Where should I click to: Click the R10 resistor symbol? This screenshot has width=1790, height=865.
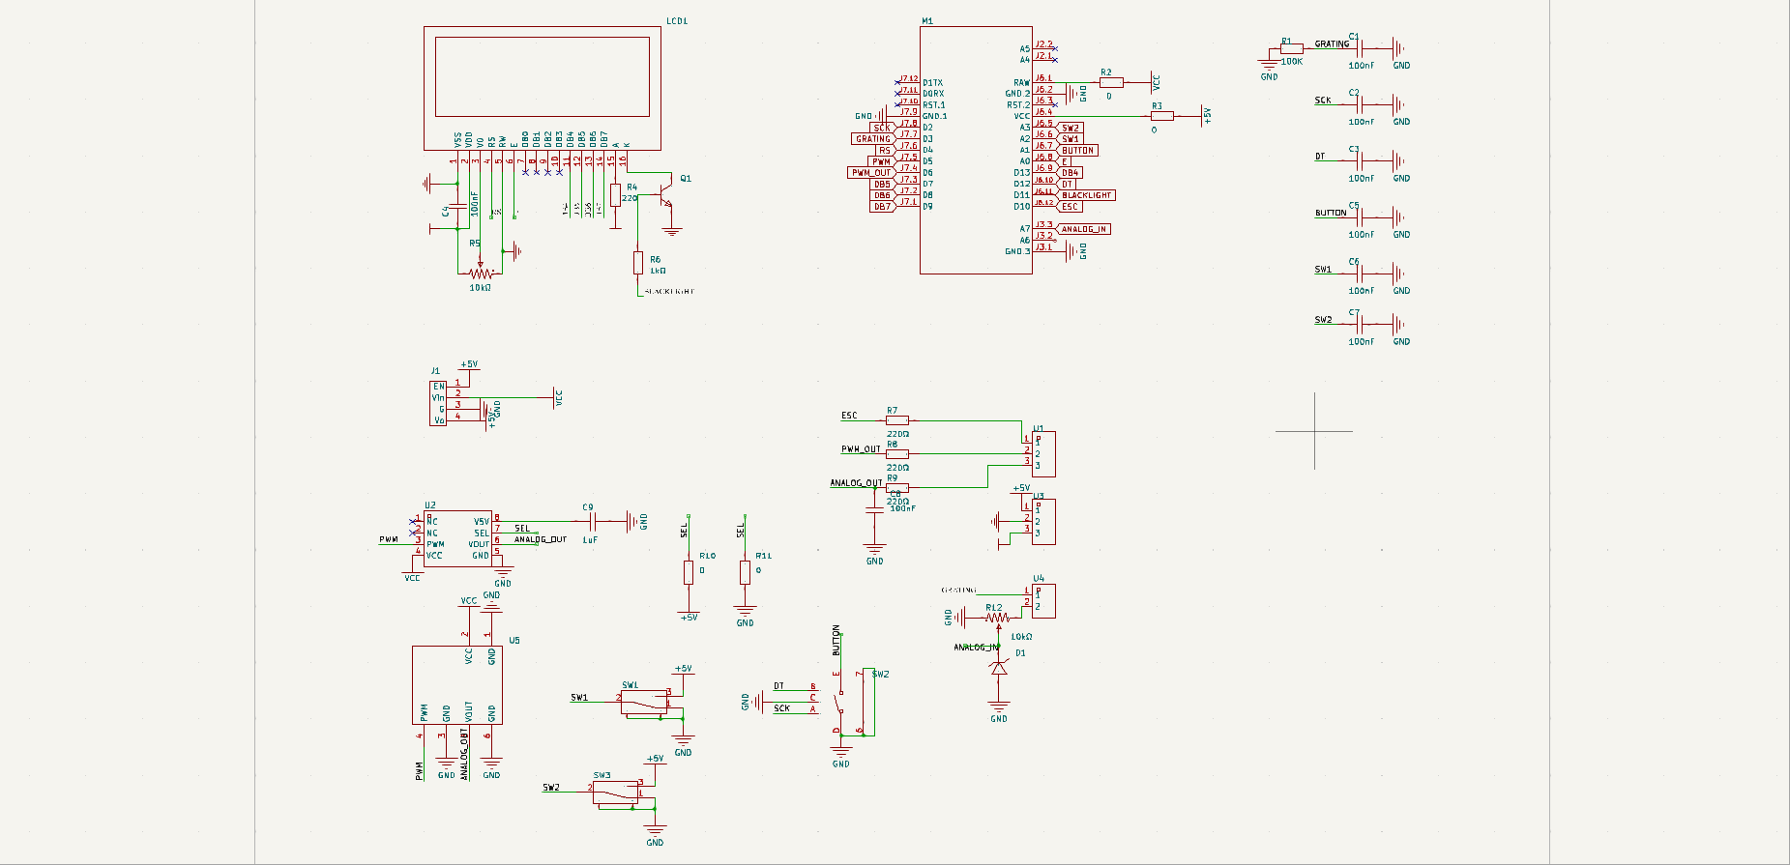click(689, 573)
